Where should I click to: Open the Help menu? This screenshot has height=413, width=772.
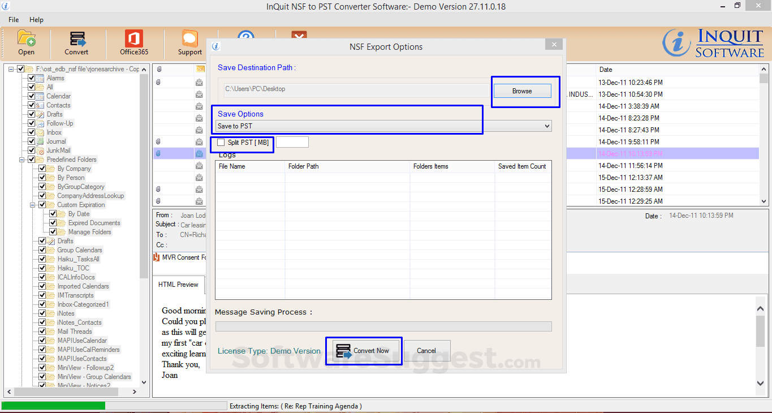point(36,20)
